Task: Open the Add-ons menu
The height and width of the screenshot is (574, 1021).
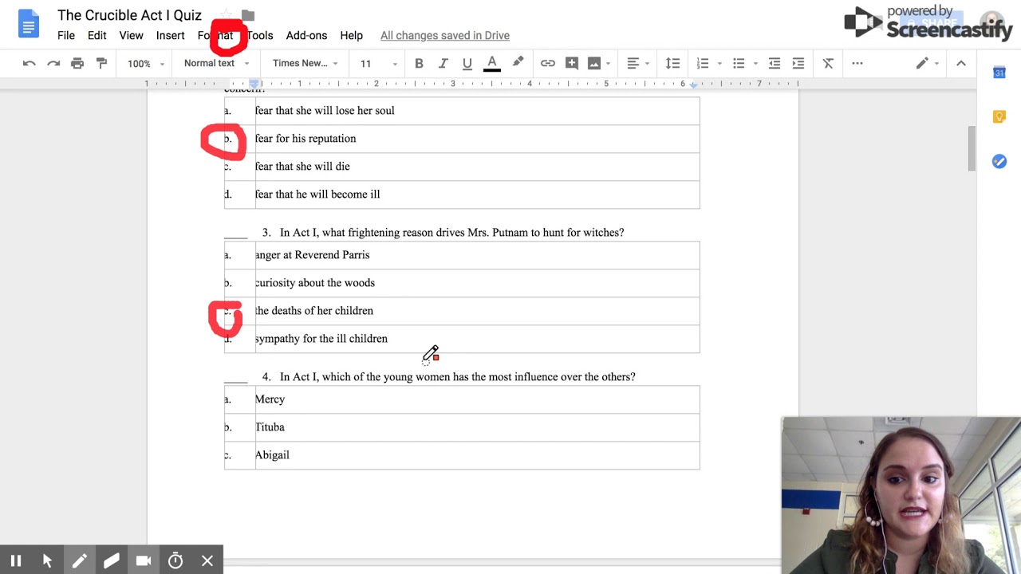Action: [307, 36]
